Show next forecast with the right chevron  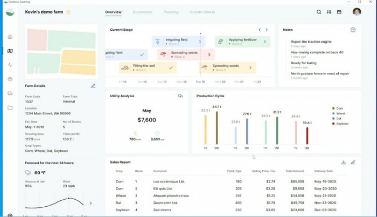(90, 203)
